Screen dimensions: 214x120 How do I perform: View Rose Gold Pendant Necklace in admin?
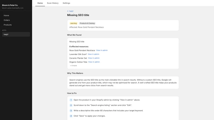pos(102,50)
